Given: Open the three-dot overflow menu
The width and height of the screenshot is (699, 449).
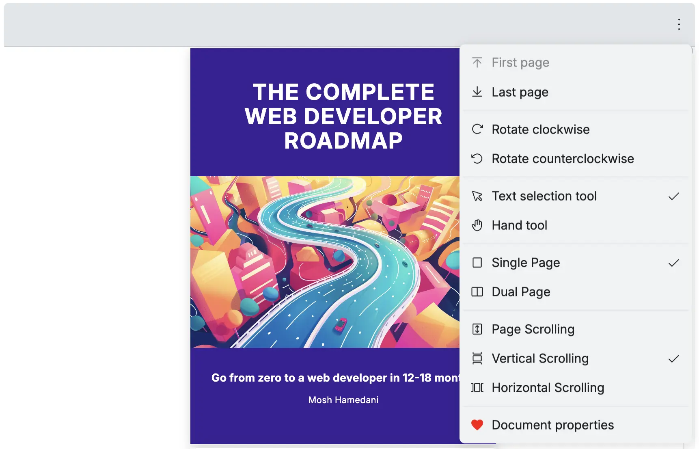Looking at the screenshot, I should 678,24.
